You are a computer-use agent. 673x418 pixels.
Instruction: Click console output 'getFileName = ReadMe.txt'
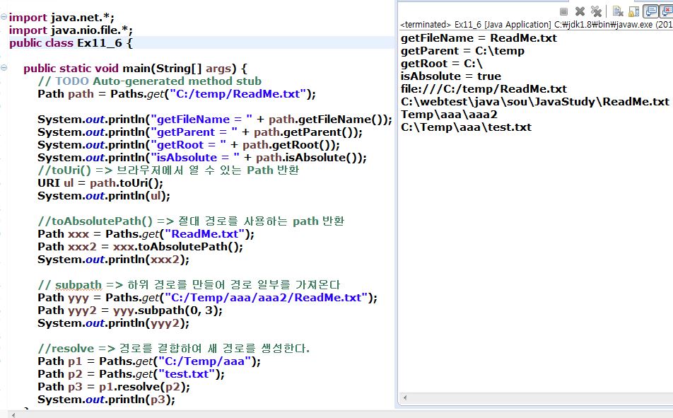click(479, 38)
